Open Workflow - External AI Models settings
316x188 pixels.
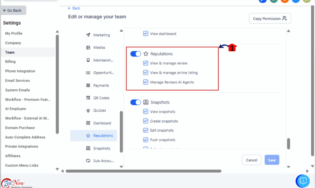(x=28, y=118)
